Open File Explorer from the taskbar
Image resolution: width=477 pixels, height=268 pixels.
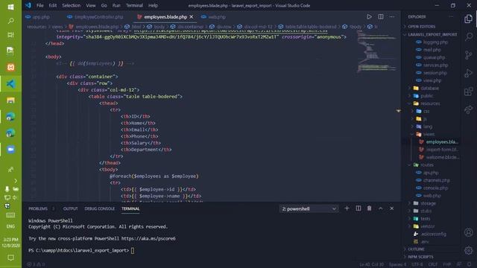click(x=10, y=100)
